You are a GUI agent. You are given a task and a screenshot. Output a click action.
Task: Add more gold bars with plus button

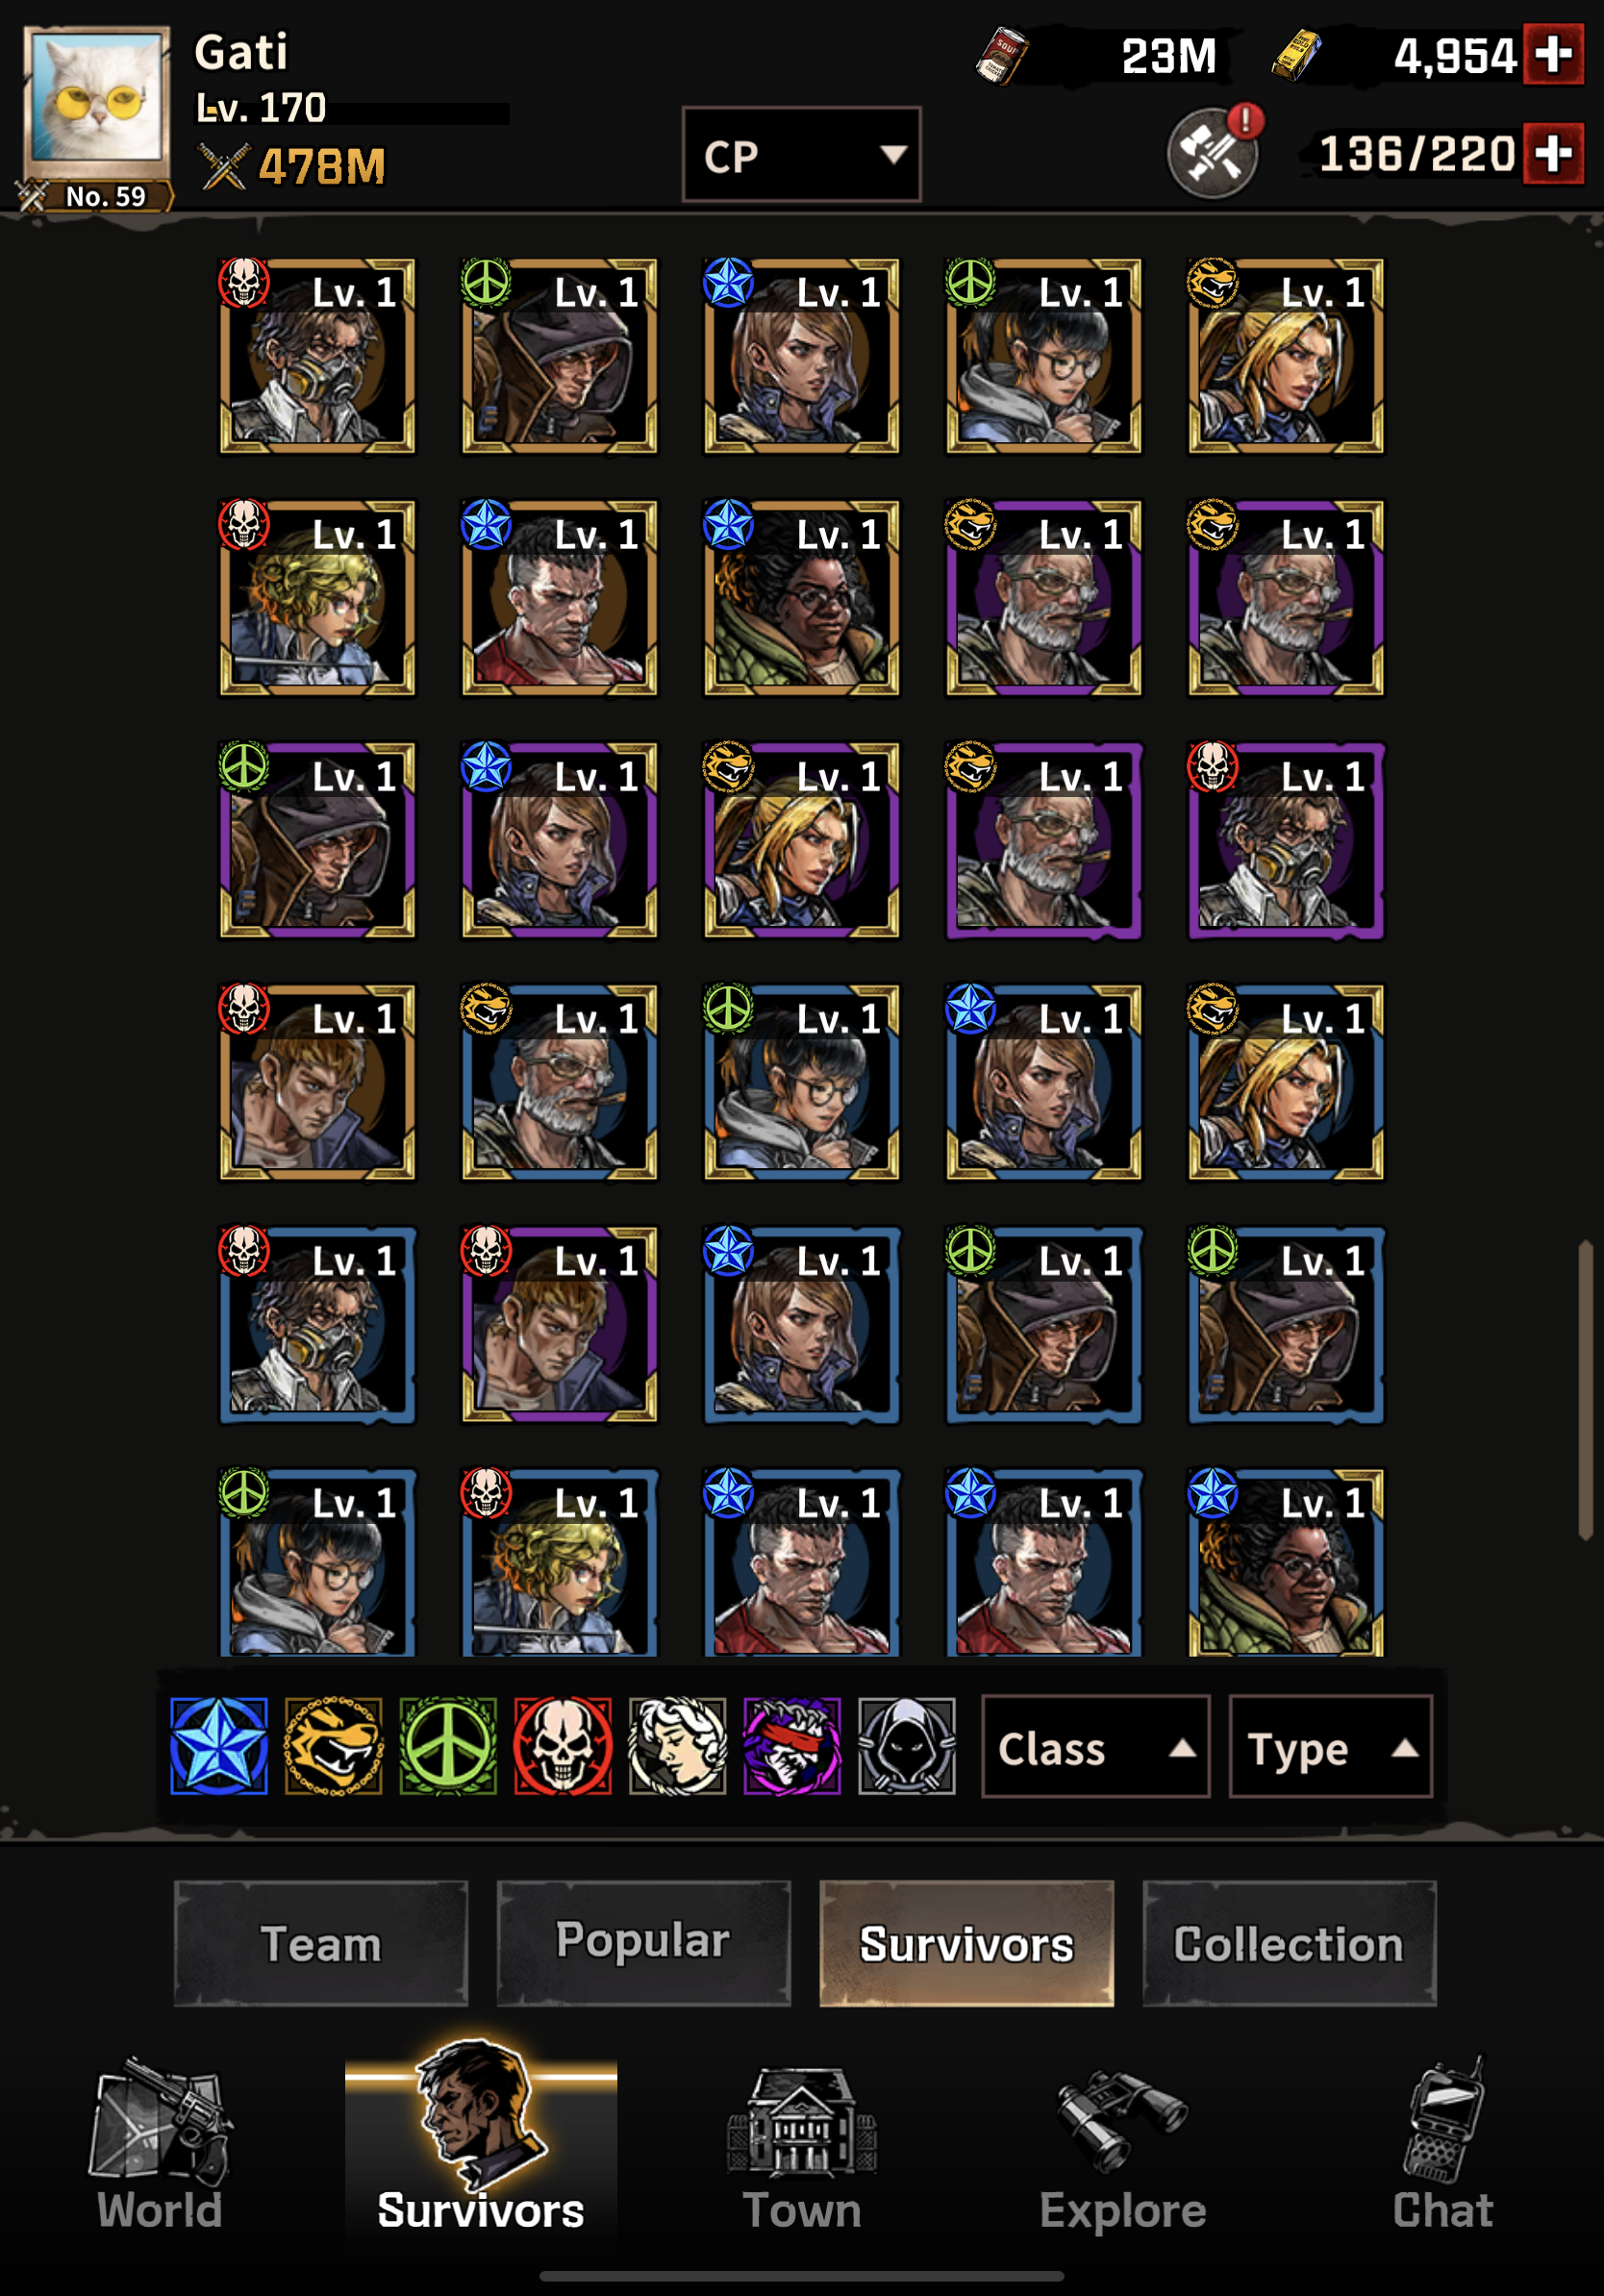coord(1553,54)
